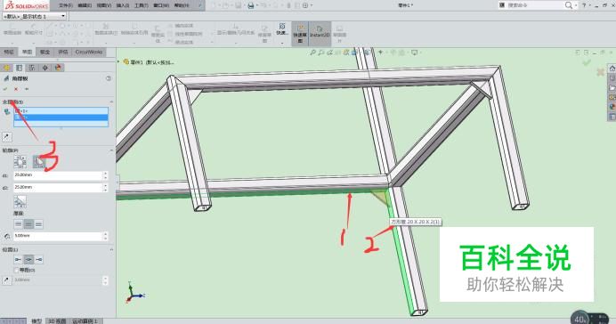Open the 草图 sketch ribbon tab
This screenshot has height=324, width=616.
[27, 52]
